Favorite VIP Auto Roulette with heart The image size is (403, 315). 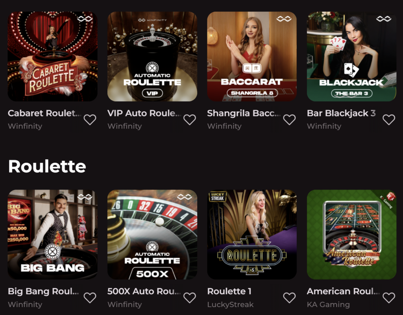pos(190,120)
